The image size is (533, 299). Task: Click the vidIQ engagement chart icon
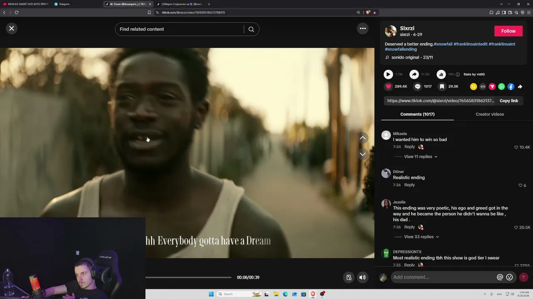[441, 74]
